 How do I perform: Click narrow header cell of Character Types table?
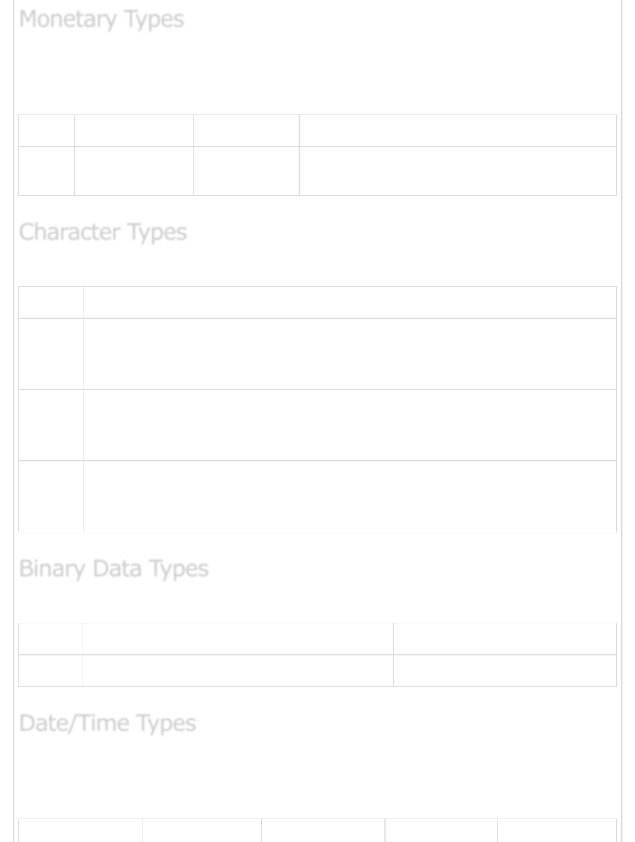click(x=51, y=302)
